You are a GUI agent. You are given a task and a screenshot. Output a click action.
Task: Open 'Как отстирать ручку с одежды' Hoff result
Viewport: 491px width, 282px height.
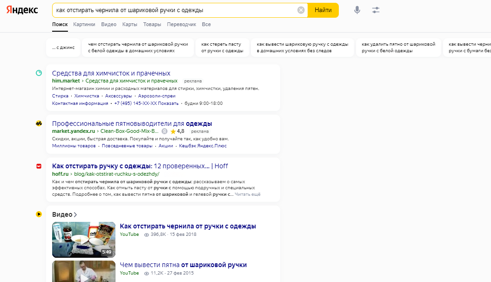pos(140,166)
